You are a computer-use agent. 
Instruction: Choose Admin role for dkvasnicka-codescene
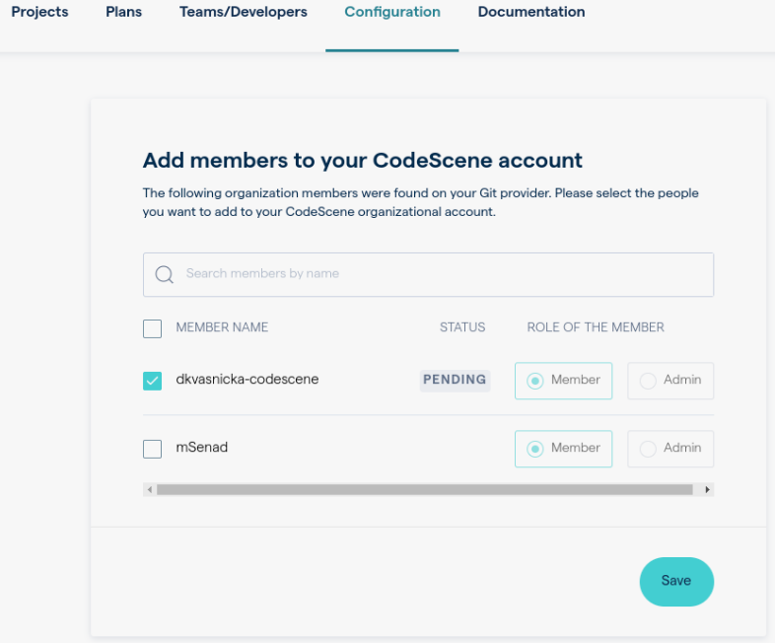tap(670, 381)
